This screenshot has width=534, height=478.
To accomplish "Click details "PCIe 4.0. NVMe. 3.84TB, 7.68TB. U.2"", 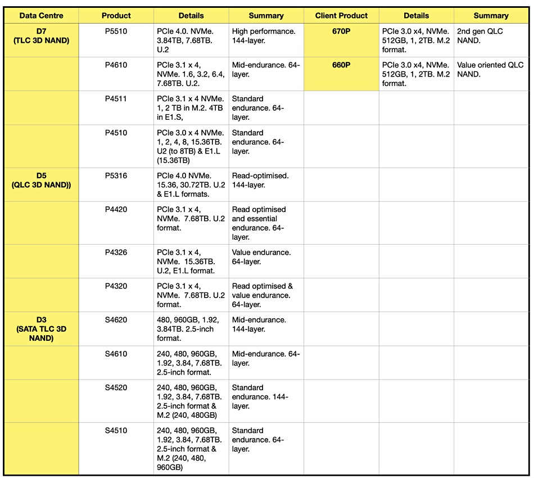I will (191, 40).
